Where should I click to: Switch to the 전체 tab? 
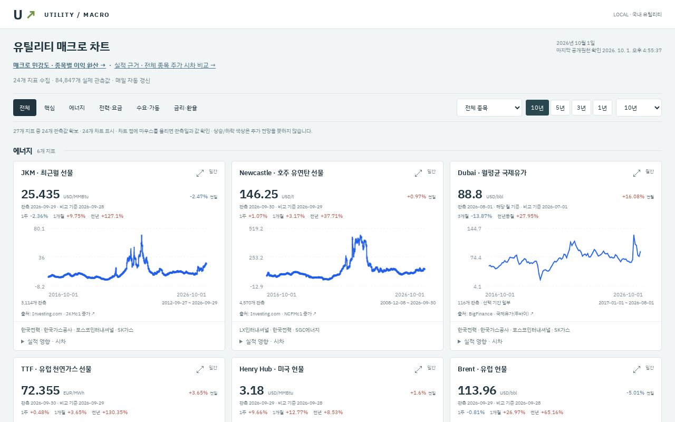tap(25, 108)
